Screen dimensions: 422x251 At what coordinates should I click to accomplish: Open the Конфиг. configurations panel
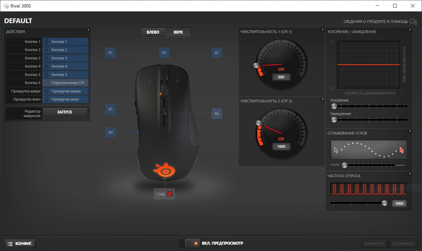click(20, 244)
